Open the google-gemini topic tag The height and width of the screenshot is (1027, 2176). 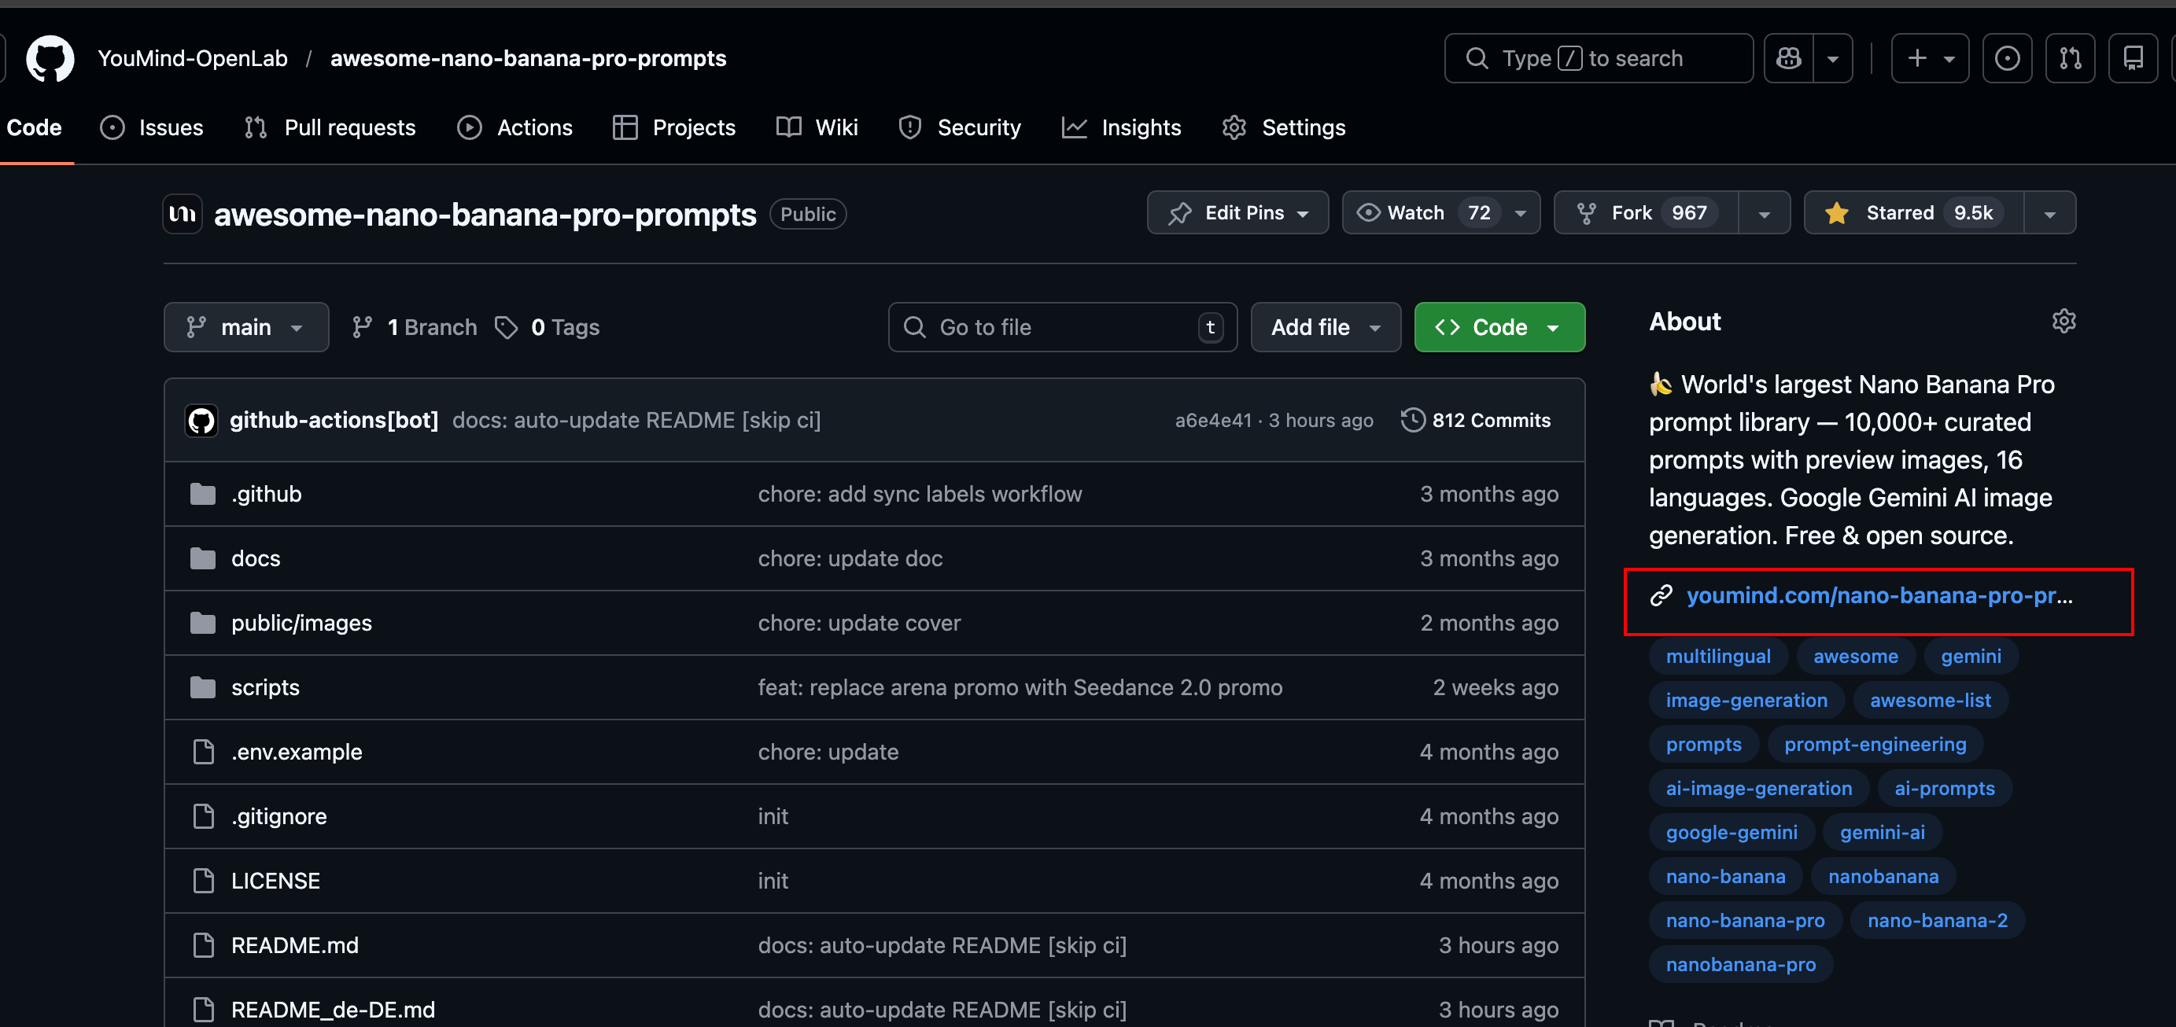1731,832
